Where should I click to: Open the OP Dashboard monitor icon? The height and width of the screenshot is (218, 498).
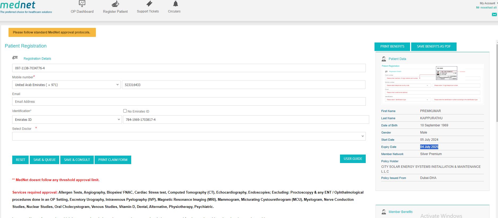click(82, 4)
